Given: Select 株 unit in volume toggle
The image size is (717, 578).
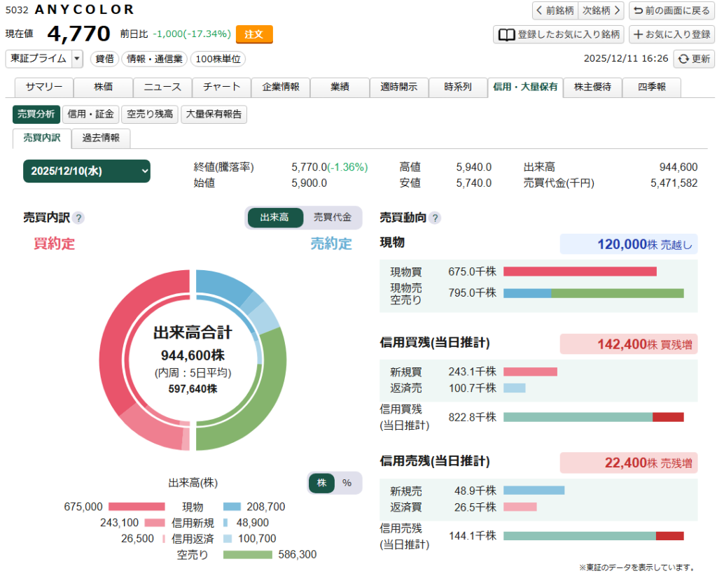Looking at the screenshot, I should [x=322, y=483].
